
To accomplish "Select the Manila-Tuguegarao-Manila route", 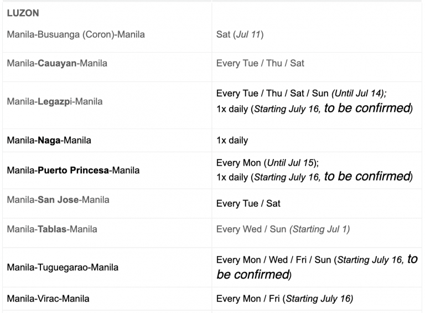I will point(63,268).
